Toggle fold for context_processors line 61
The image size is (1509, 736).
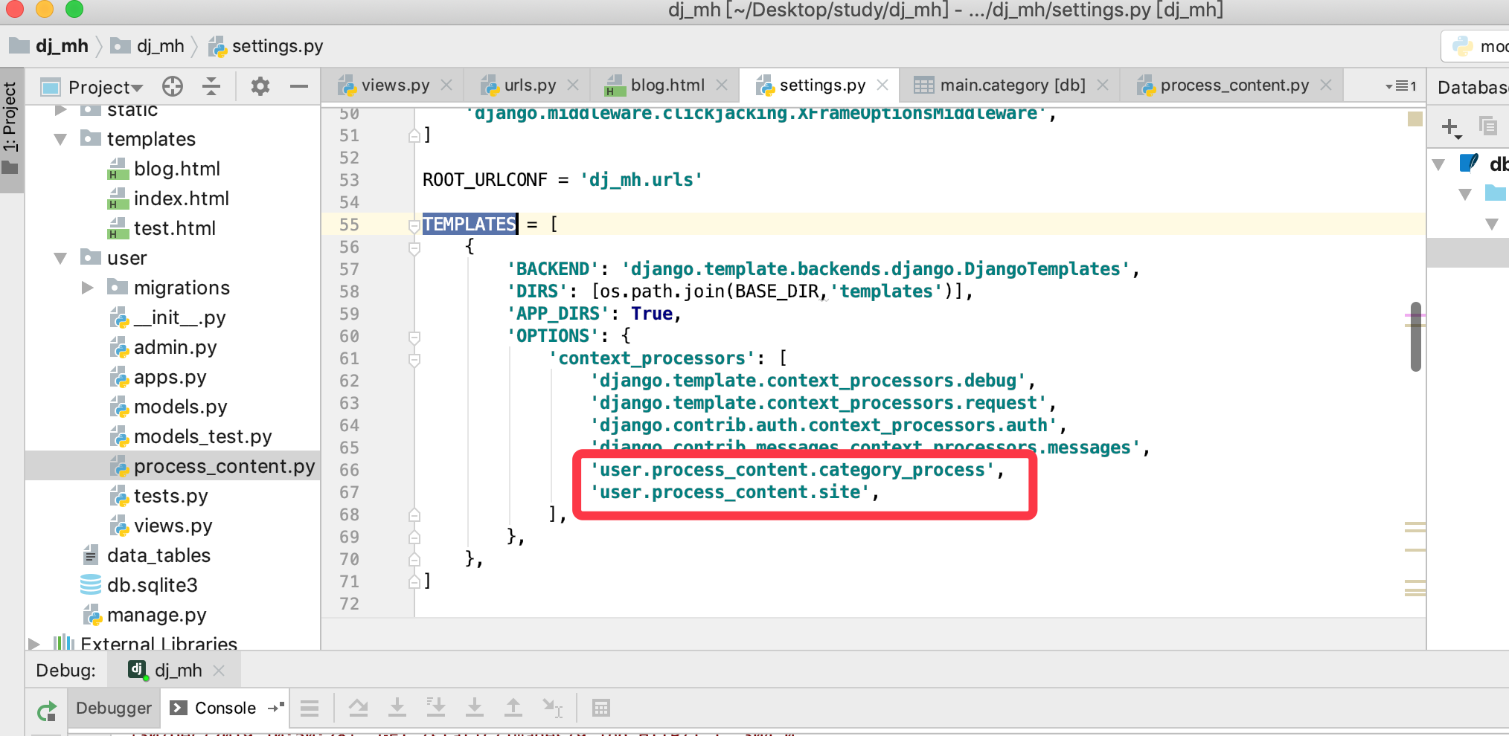click(x=414, y=359)
